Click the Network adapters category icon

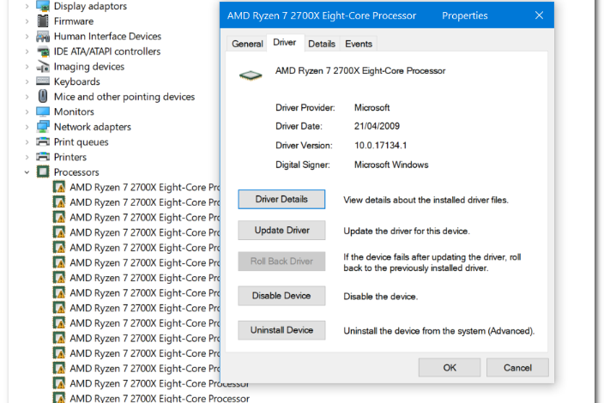(x=43, y=127)
